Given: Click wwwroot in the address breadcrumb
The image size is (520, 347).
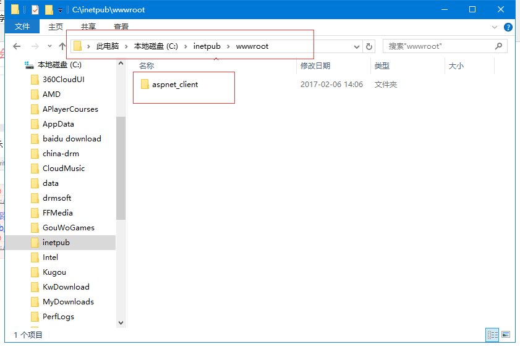Looking at the screenshot, I should pos(252,46).
